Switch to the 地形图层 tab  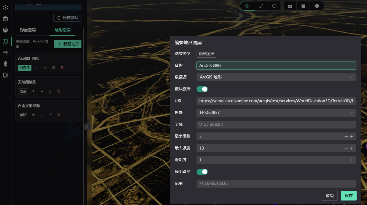coord(63,30)
